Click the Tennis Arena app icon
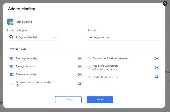 pos(10,22)
